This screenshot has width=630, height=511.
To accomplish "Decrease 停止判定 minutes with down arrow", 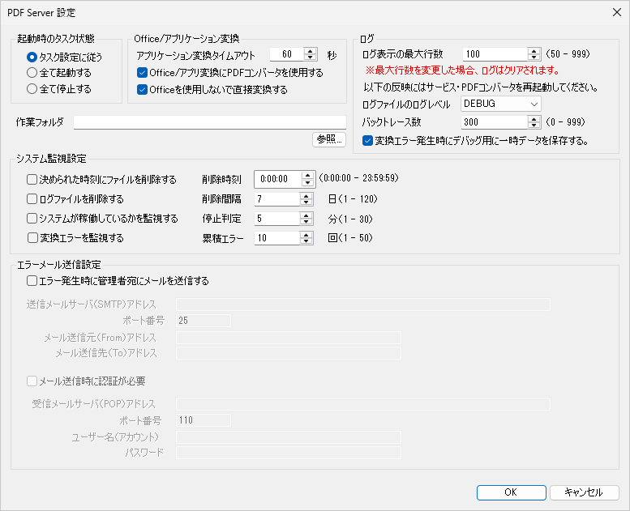I will (x=306, y=222).
